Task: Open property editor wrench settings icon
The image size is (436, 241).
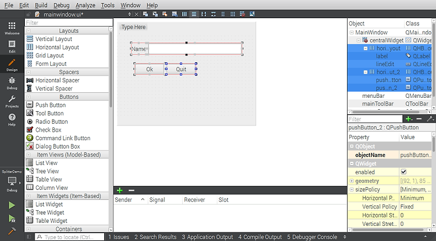Action: coord(430,119)
